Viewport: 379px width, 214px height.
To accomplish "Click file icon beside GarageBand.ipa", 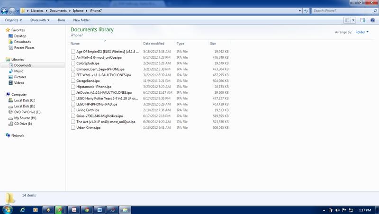I will coord(73,81).
